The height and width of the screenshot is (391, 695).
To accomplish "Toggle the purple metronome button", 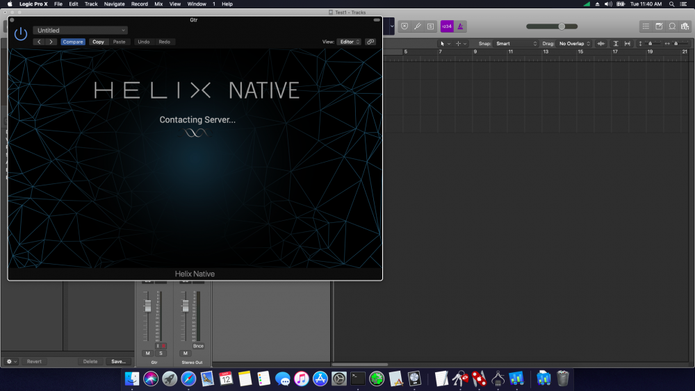I will click(460, 26).
